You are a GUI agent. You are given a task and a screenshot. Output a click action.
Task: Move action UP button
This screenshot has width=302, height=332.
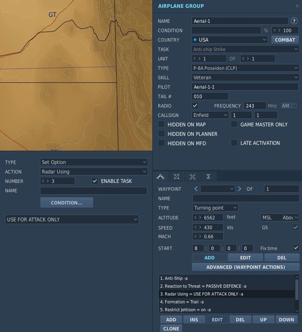pos(263,320)
